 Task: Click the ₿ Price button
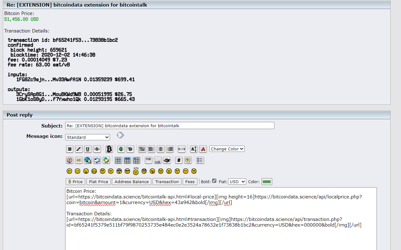(76, 182)
